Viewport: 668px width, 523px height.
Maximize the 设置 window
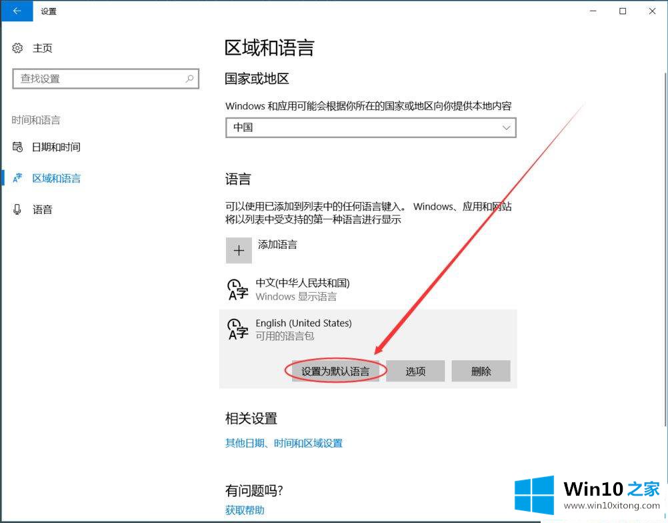623,11
